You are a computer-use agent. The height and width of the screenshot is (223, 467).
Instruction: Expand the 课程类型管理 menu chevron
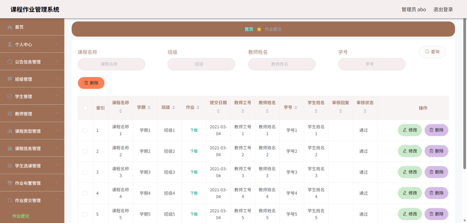[x=57, y=130]
